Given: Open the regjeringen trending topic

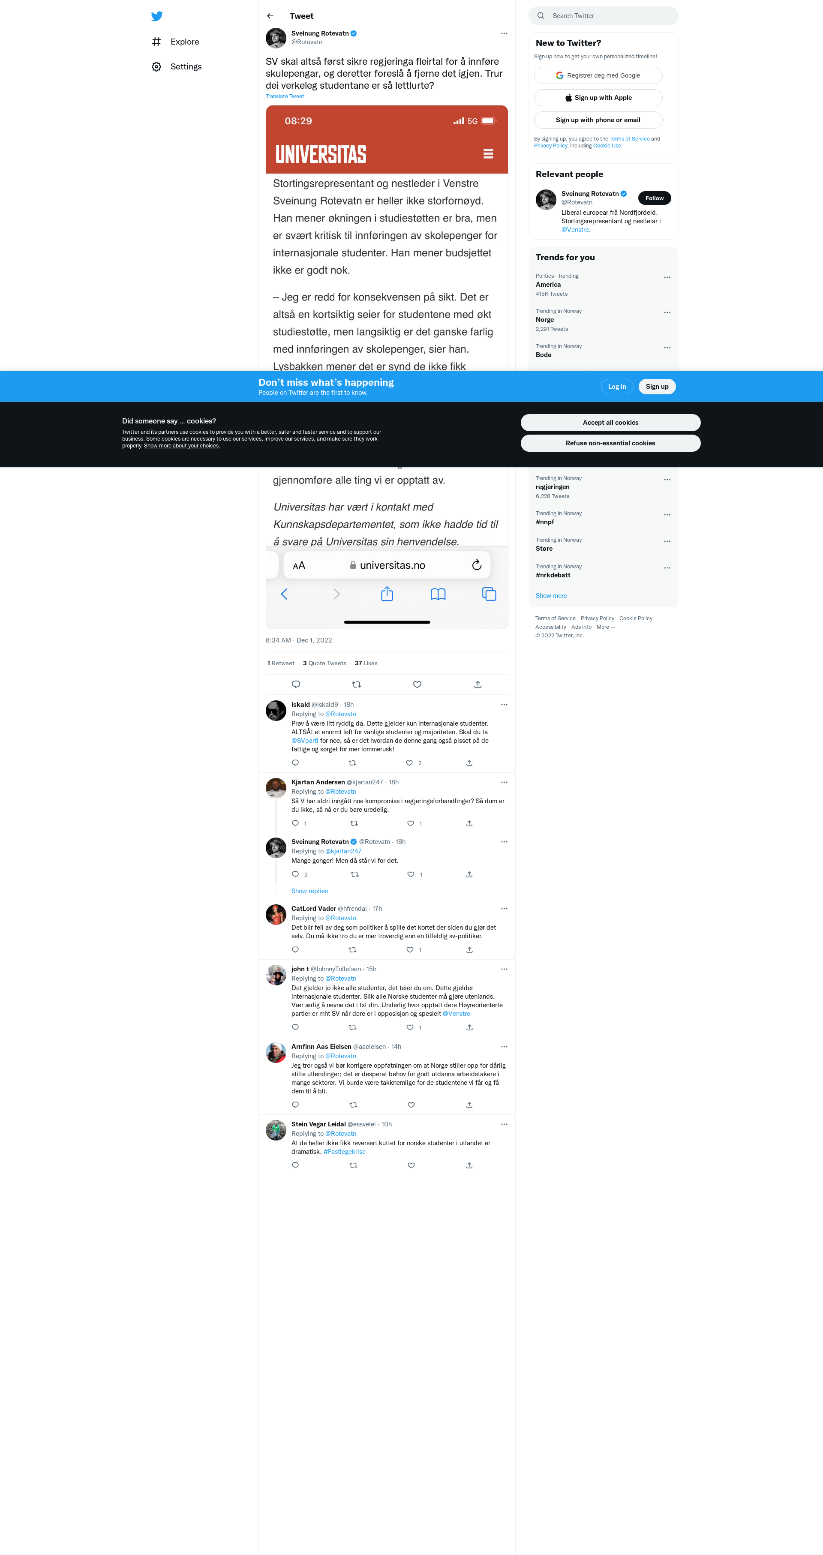Looking at the screenshot, I should coord(603,487).
